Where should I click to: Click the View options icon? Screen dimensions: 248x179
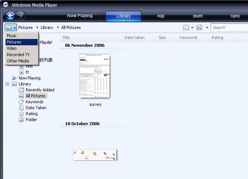coord(199,27)
